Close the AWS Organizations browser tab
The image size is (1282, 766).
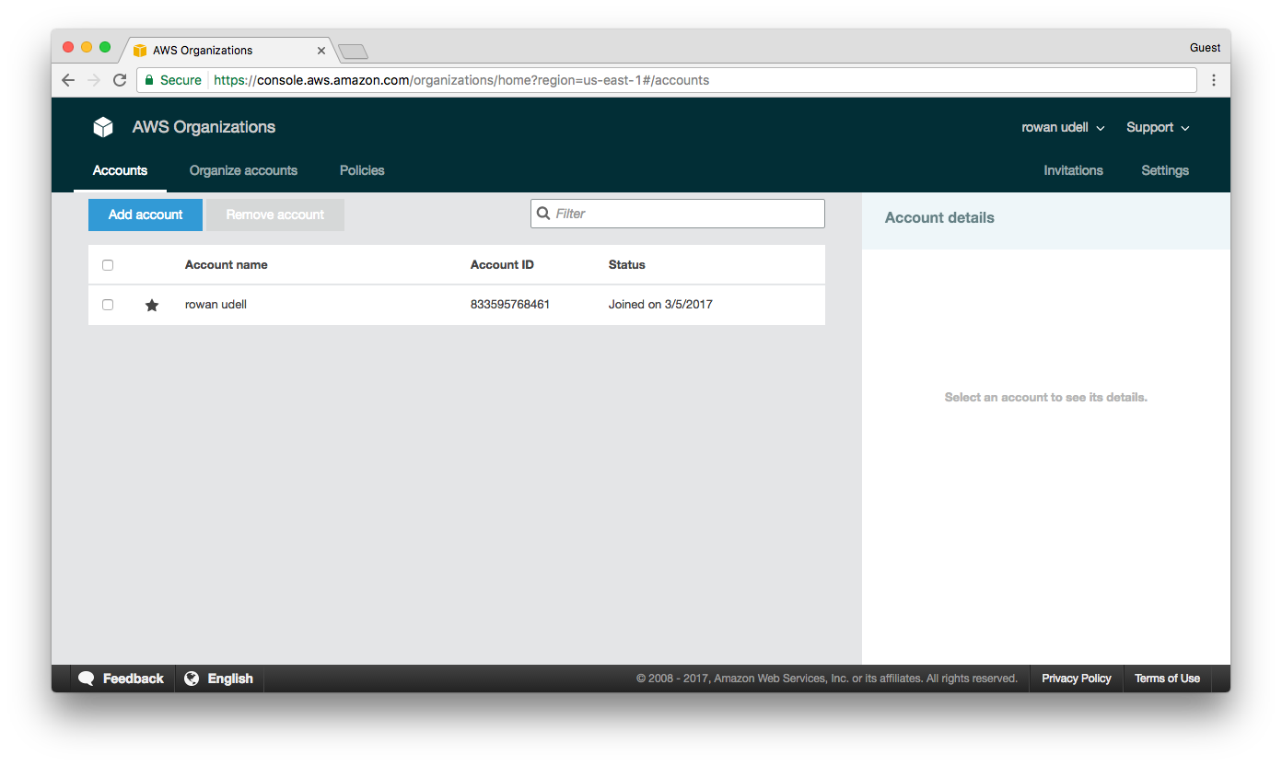[321, 51]
